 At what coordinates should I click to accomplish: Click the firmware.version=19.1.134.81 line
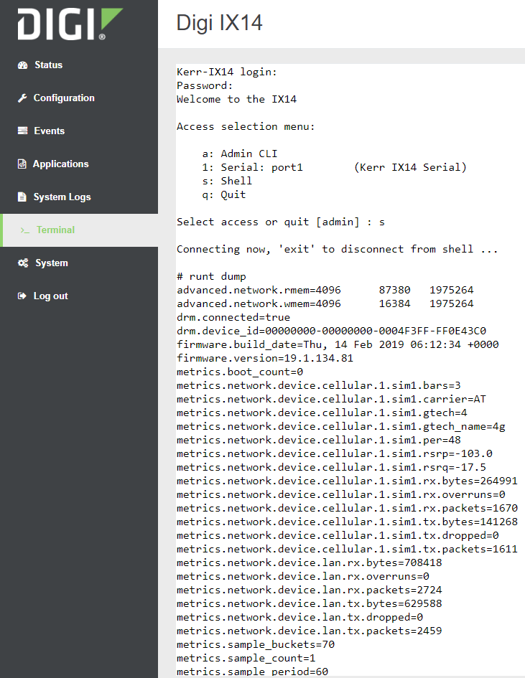pos(265,358)
